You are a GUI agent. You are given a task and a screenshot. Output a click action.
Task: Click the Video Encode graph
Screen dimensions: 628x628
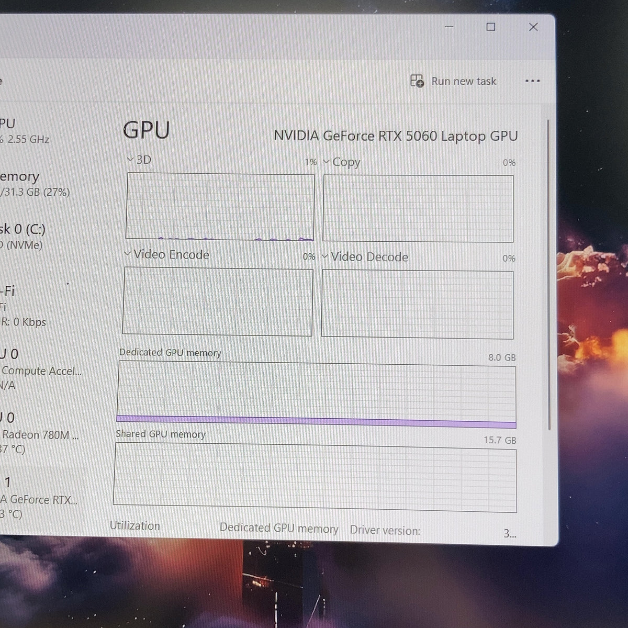click(218, 302)
